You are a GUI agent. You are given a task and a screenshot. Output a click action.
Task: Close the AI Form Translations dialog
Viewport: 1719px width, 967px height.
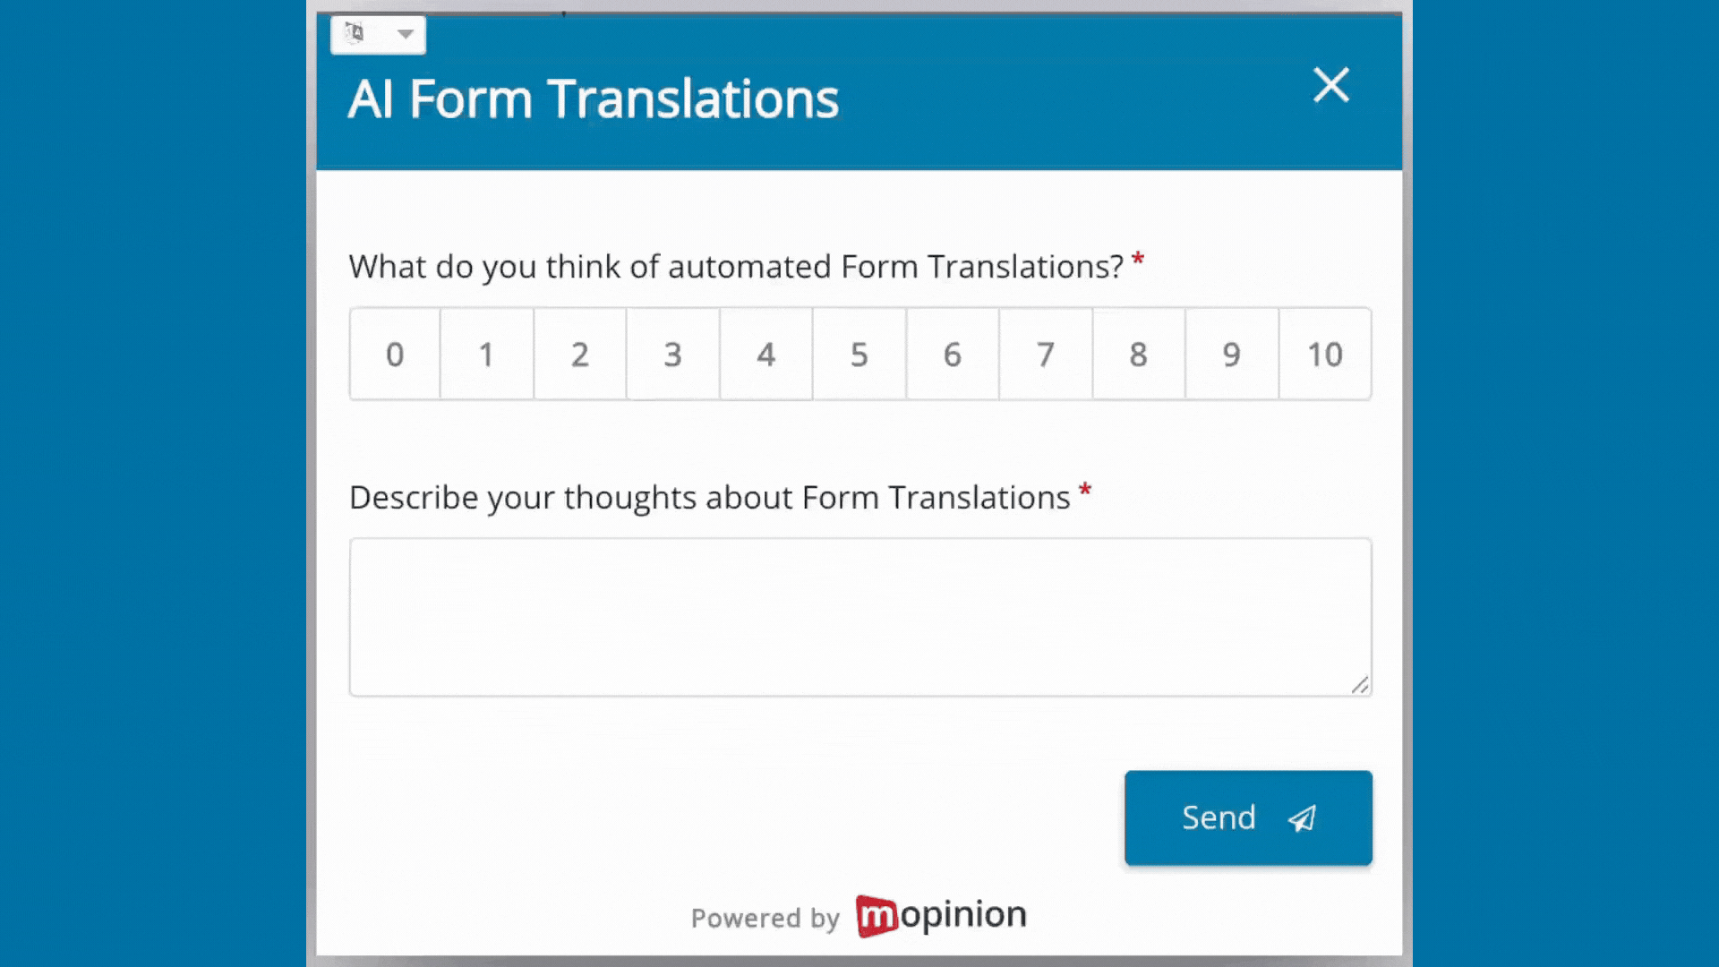[1330, 85]
